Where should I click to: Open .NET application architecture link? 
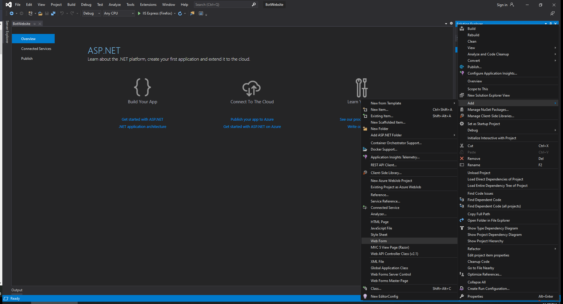click(142, 127)
